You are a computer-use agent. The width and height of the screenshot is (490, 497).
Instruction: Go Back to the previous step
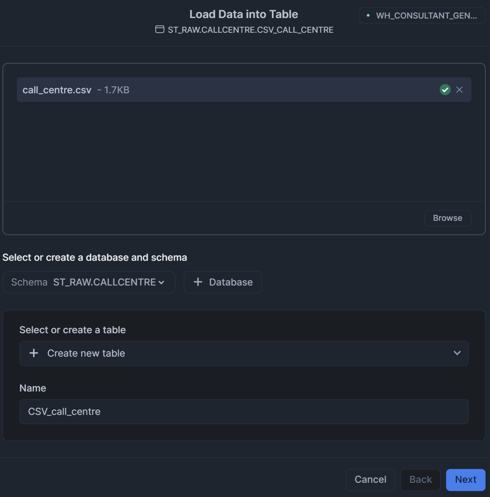pos(420,480)
